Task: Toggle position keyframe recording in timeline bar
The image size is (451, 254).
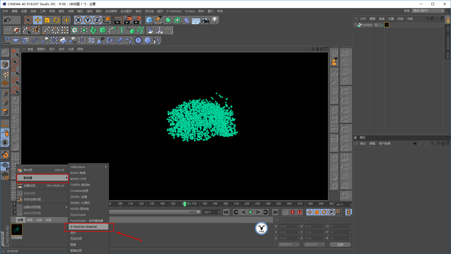Action: (x=310, y=212)
